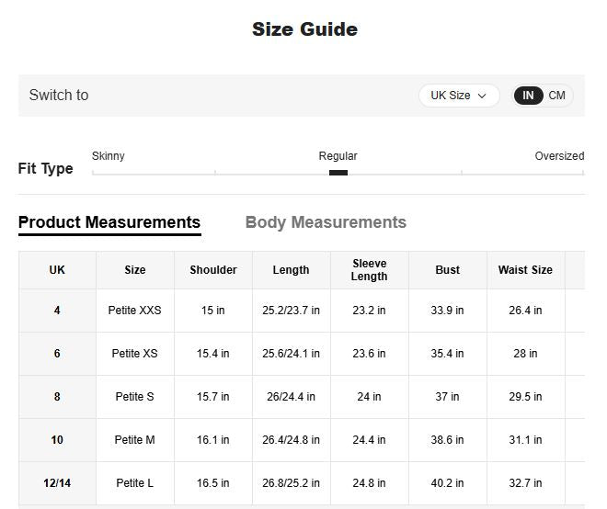Click the Length column header
The image size is (607, 509).
[291, 270]
